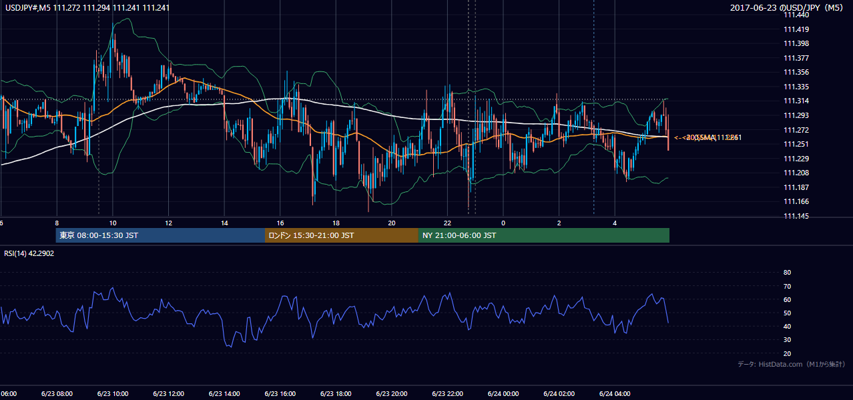Click price axis label 111.229

[x=796, y=159]
